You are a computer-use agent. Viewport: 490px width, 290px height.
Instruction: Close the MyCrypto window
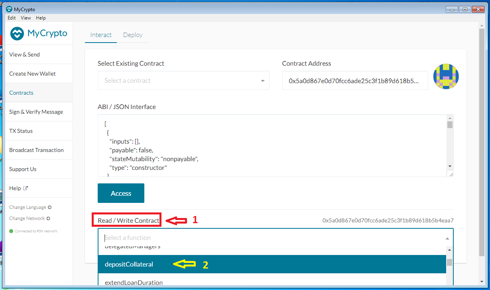(478, 9)
